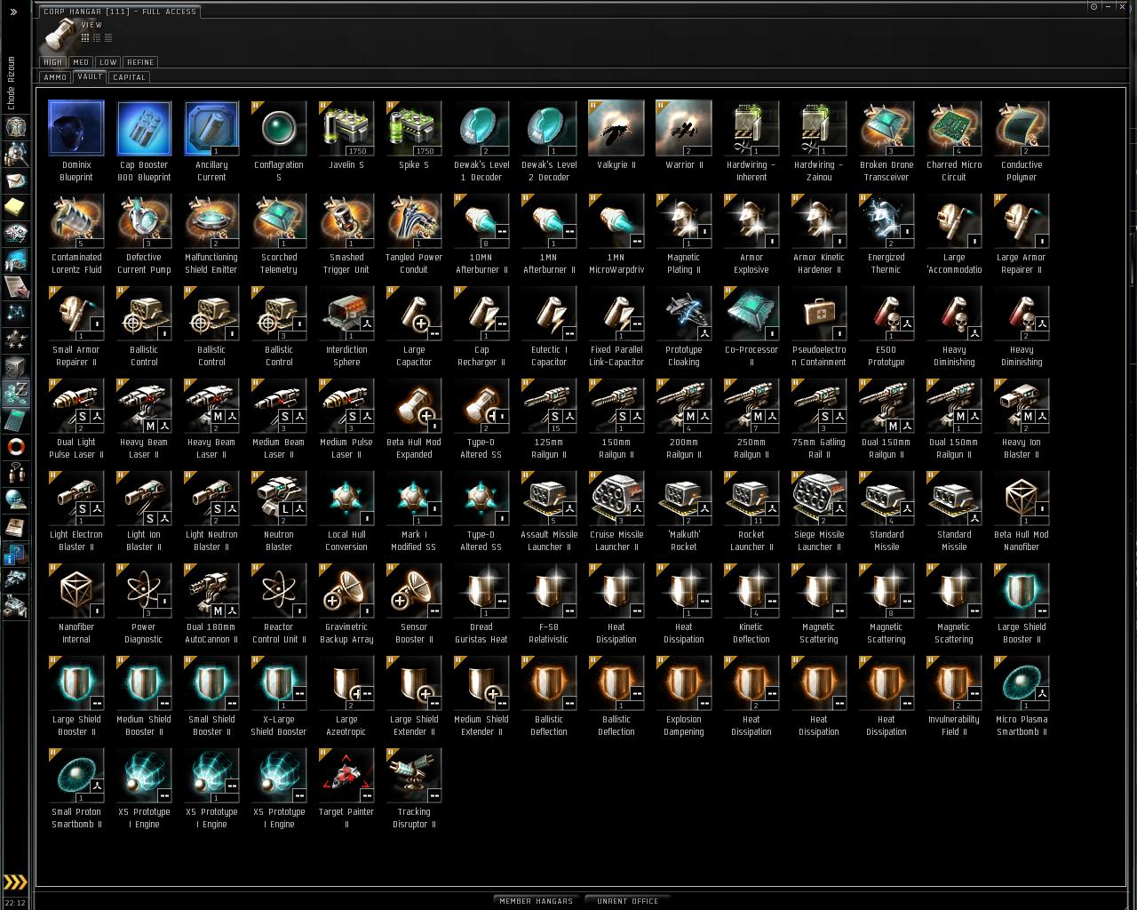Open the character sheet (Vitruvian figure) sidebar icon
The width and height of the screenshot is (1137, 910).
tap(15, 129)
